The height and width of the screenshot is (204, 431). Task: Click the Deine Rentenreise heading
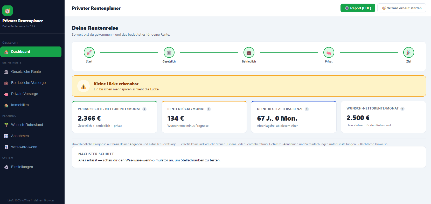tap(95, 28)
